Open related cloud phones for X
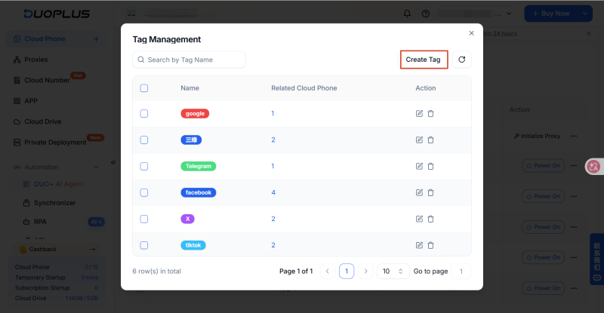The width and height of the screenshot is (604, 313). pyautogui.click(x=273, y=219)
